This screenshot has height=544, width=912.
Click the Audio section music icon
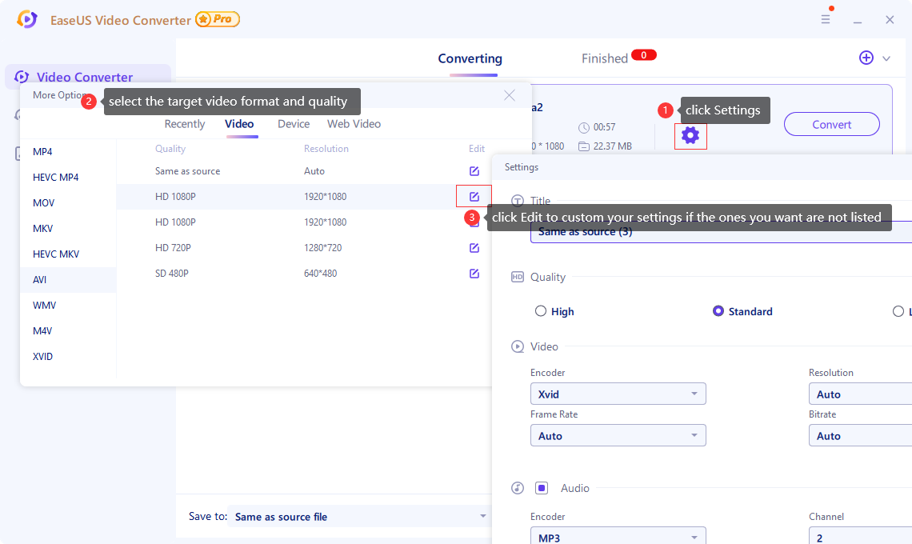[x=517, y=488]
